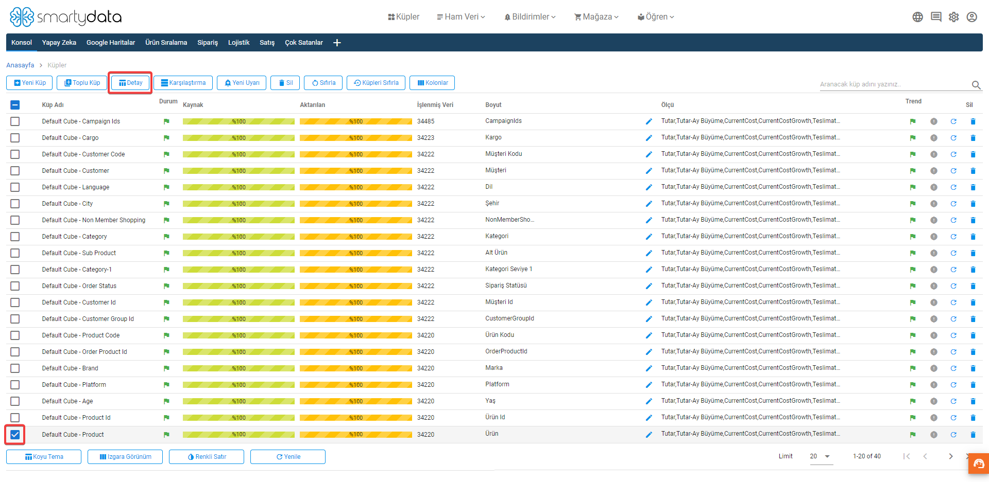Open the Küpler top menu

[403, 17]
